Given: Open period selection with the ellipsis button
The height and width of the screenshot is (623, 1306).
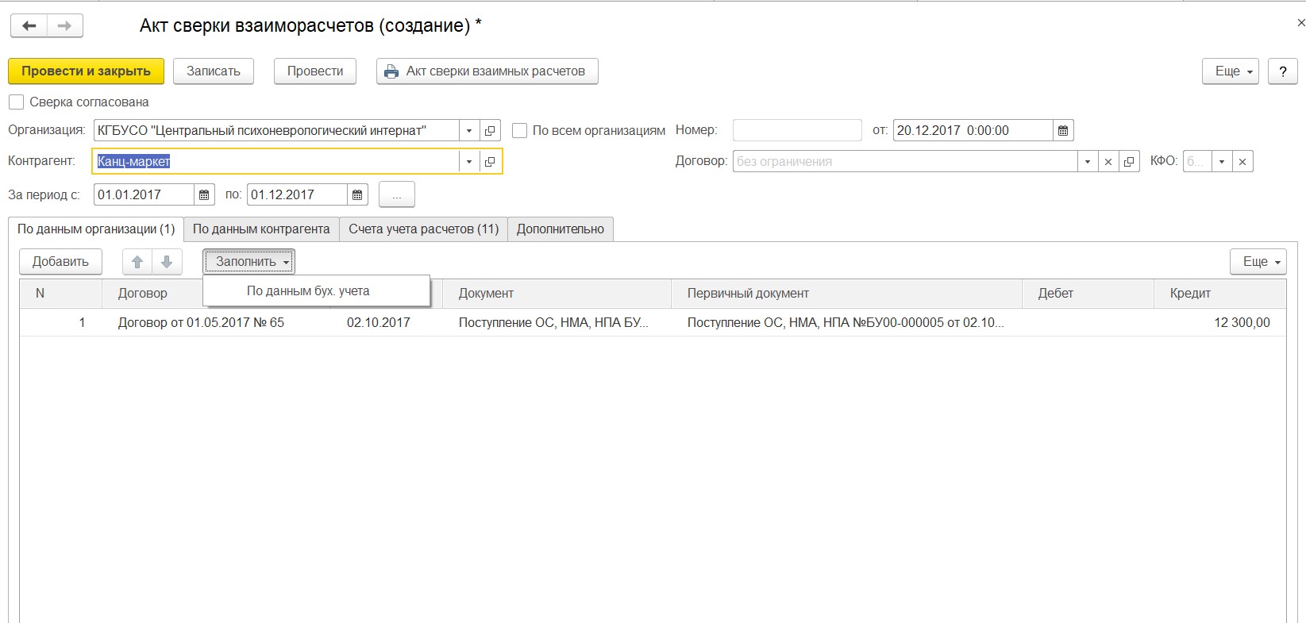Looking at the screenshot, I should tap(397, 194).
